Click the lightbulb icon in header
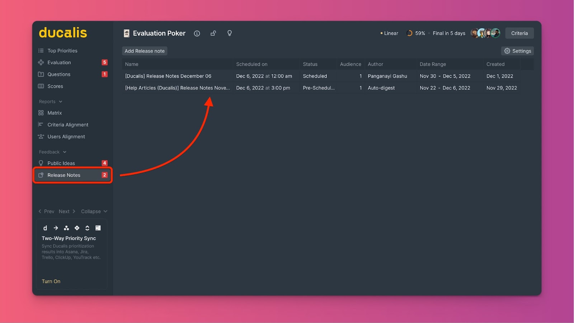This screenshot has width=574, height=323. [x=230, y=33]
